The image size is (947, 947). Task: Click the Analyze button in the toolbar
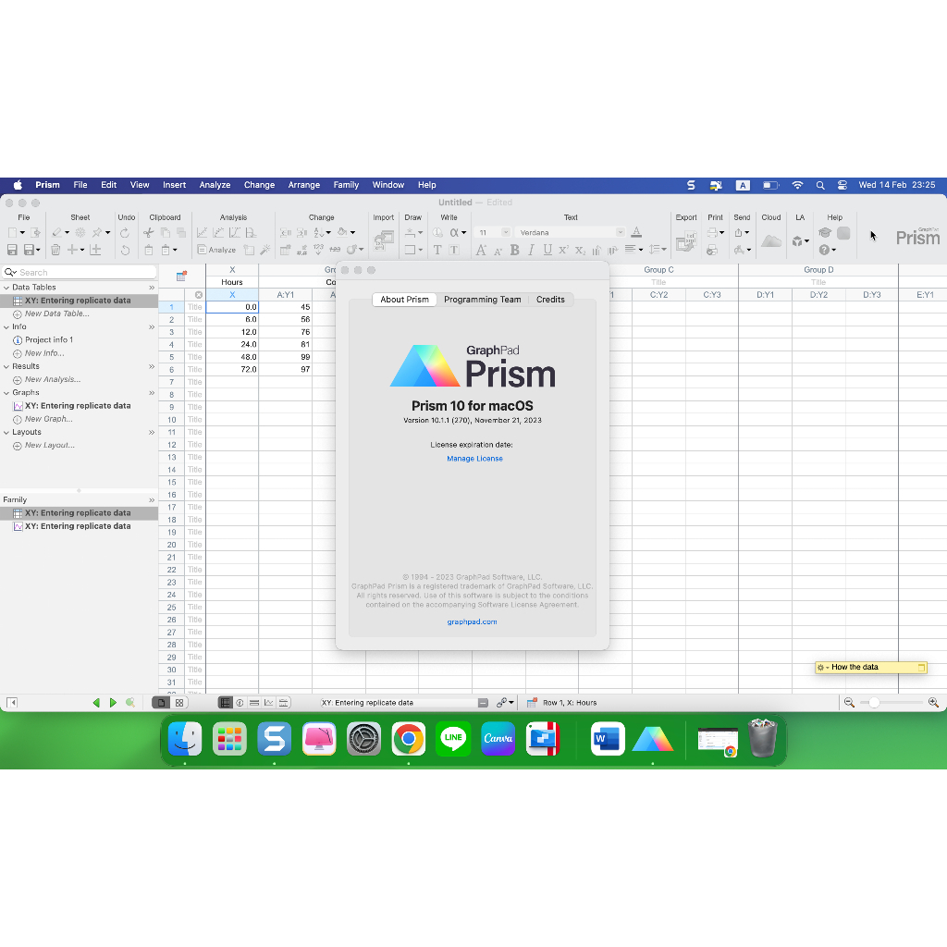point(216,250)
